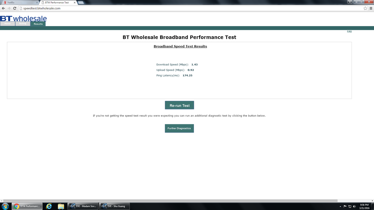The width and height of the screenshot is (374, 210).
Task: Reload the speed test page
Action: coord(15,8)
